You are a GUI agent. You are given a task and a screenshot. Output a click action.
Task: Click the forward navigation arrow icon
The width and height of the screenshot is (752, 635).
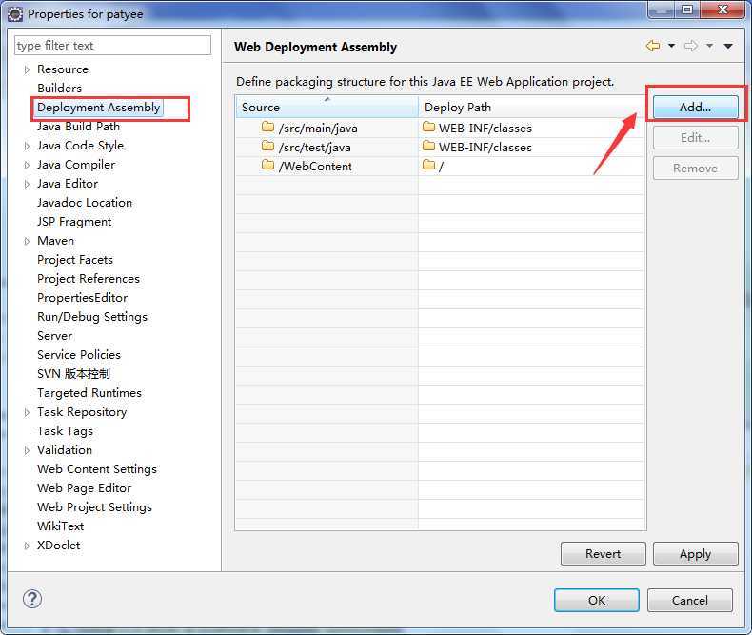pyautogui.click(x=691, y=46)
